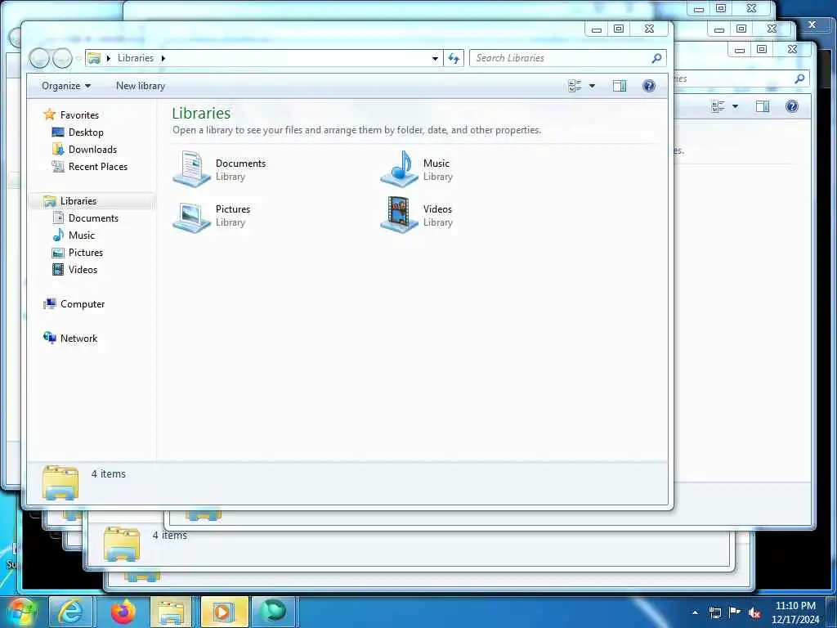Select Libraries in the navigation pane
837x628 pixels.
tap(78, 201)
